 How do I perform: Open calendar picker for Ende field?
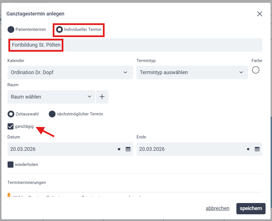click(x=257, y=149)
